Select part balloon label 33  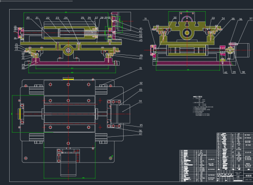pyautogui.click(x=213, y=18)
